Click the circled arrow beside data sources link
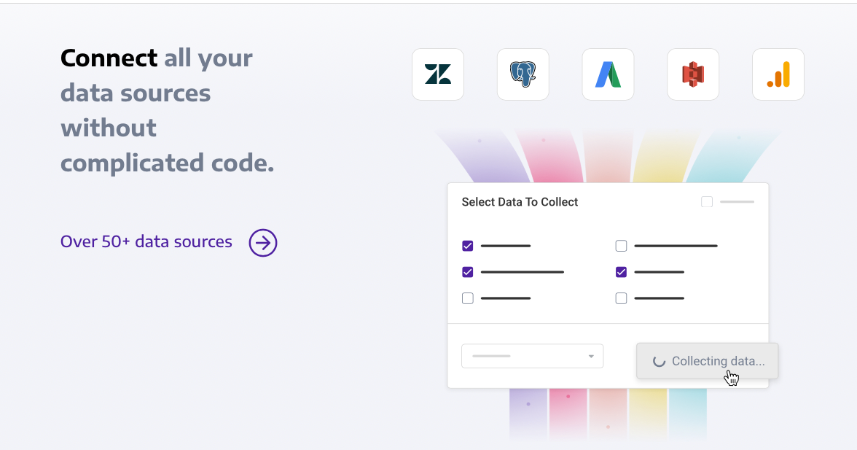The image size is (857, 450). (262, 242)
